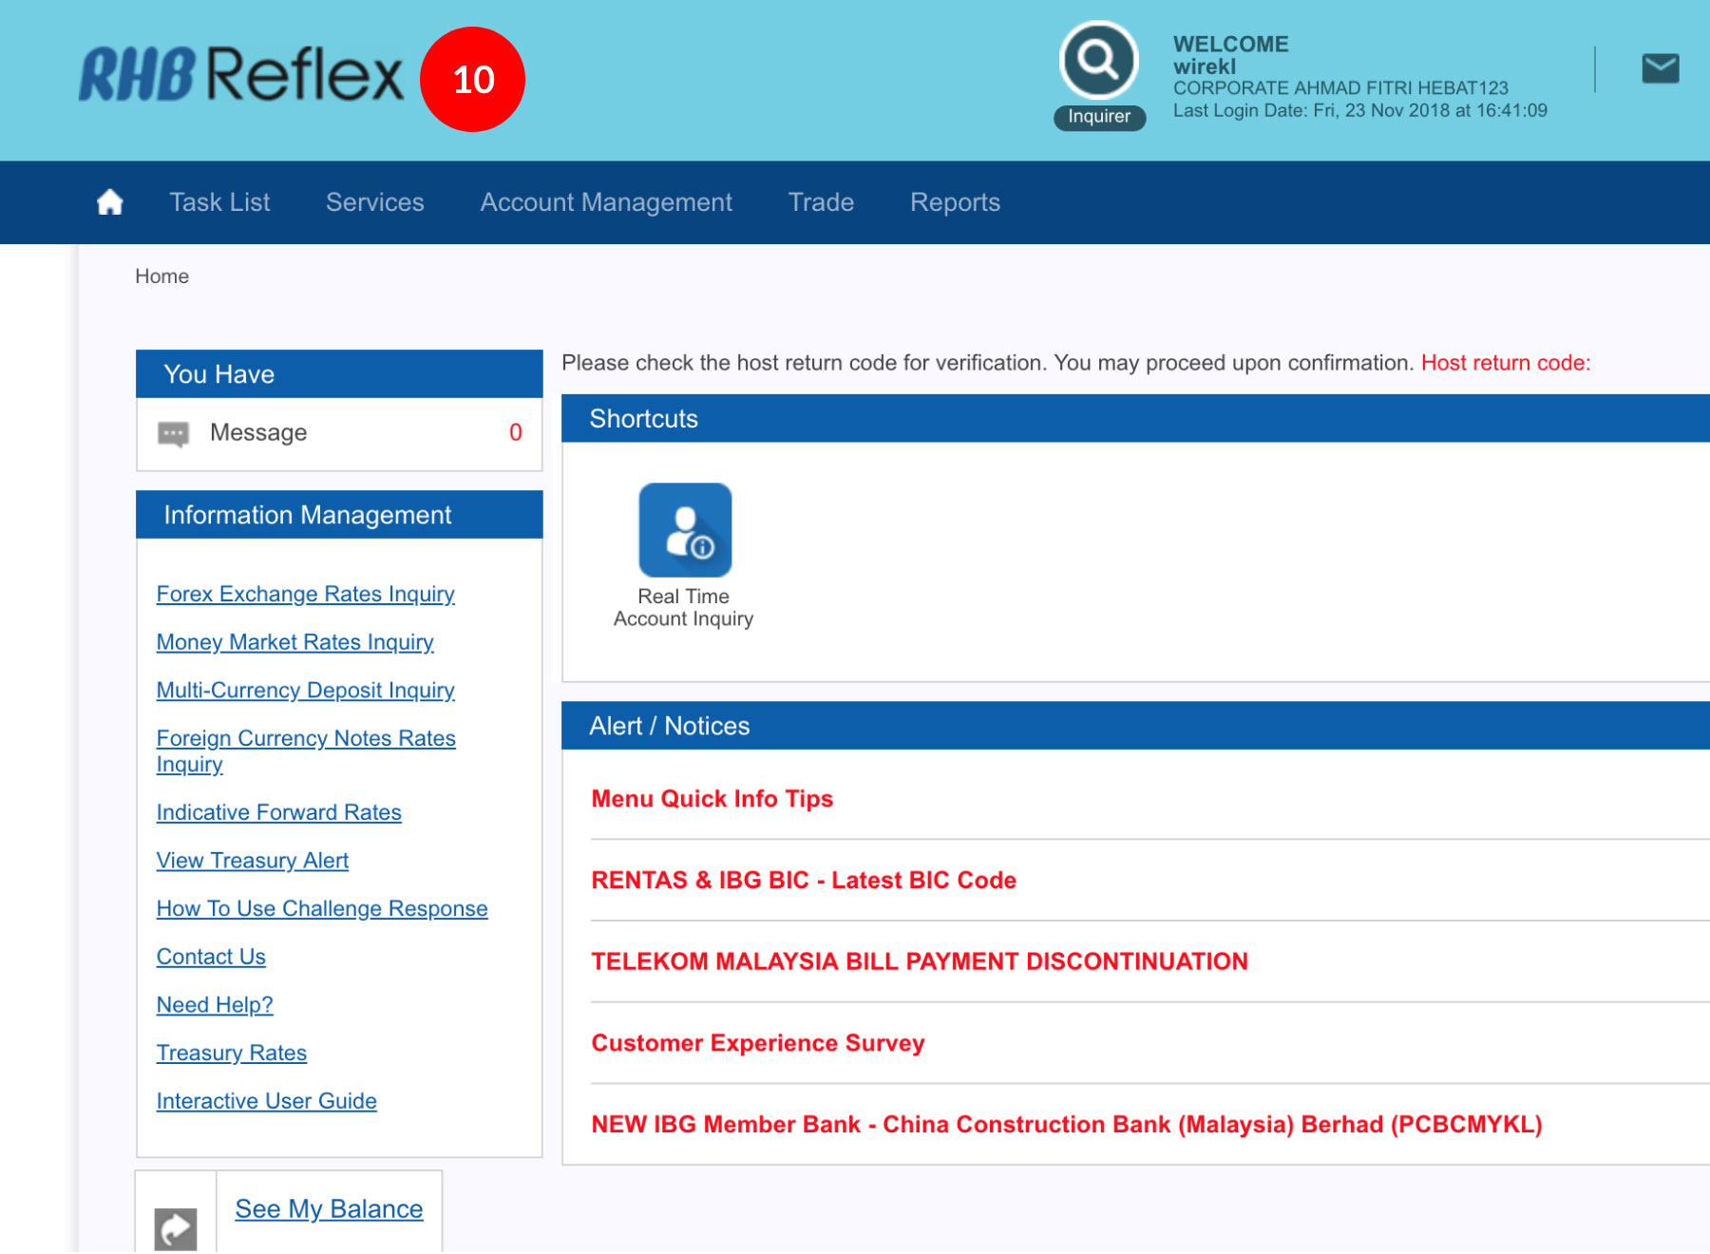Screen dimensions: 1710x1254
Task: Click the arrow icon beside See My Balance
Action: coord(176,1228)
